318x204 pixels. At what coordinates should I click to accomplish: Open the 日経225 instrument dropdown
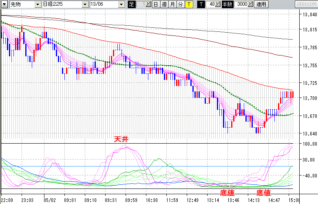[x=85, y=4]
